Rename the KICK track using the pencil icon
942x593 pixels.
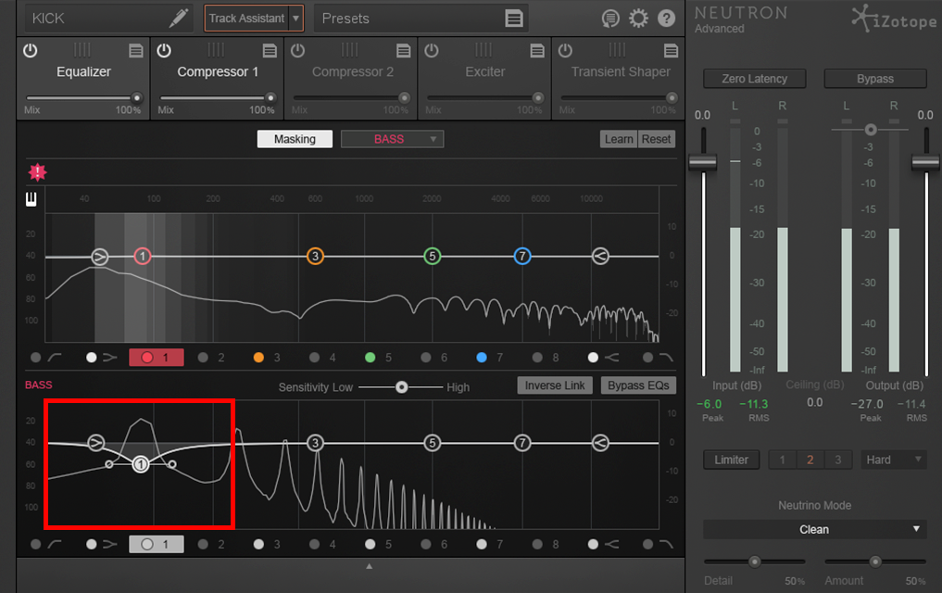[179, 17]
